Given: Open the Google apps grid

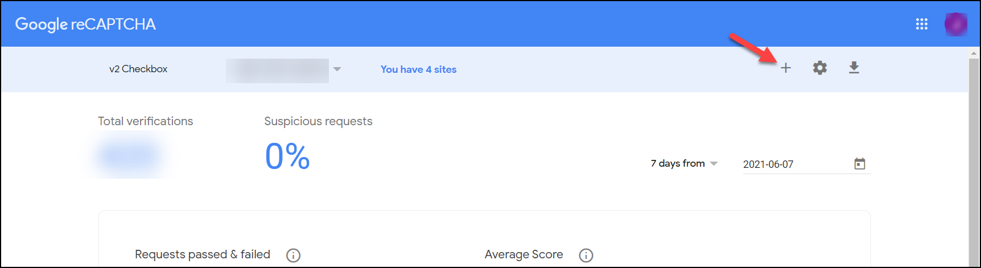Looking at the screenshot, I should point(921,24).
